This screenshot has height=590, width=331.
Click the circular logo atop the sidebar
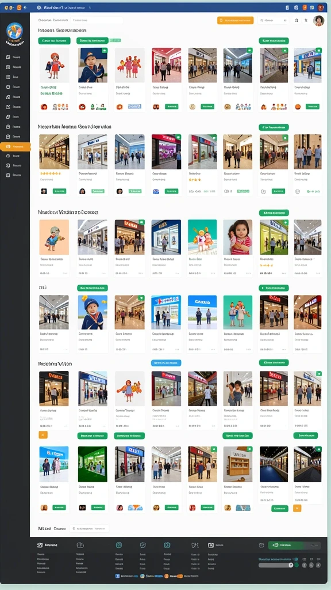click(x=14, y=31)
